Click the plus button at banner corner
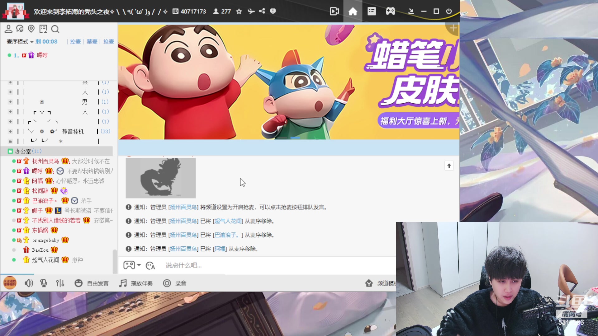Screen dimensions: 598x336 [x=453, y=28]
